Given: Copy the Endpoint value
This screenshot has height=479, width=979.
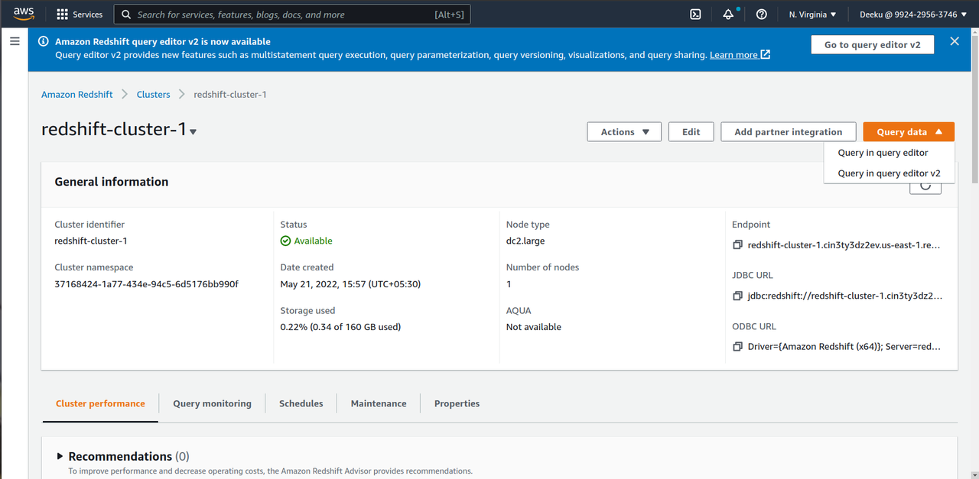Looking at the screenshot, I should click(x=737, y=245).
